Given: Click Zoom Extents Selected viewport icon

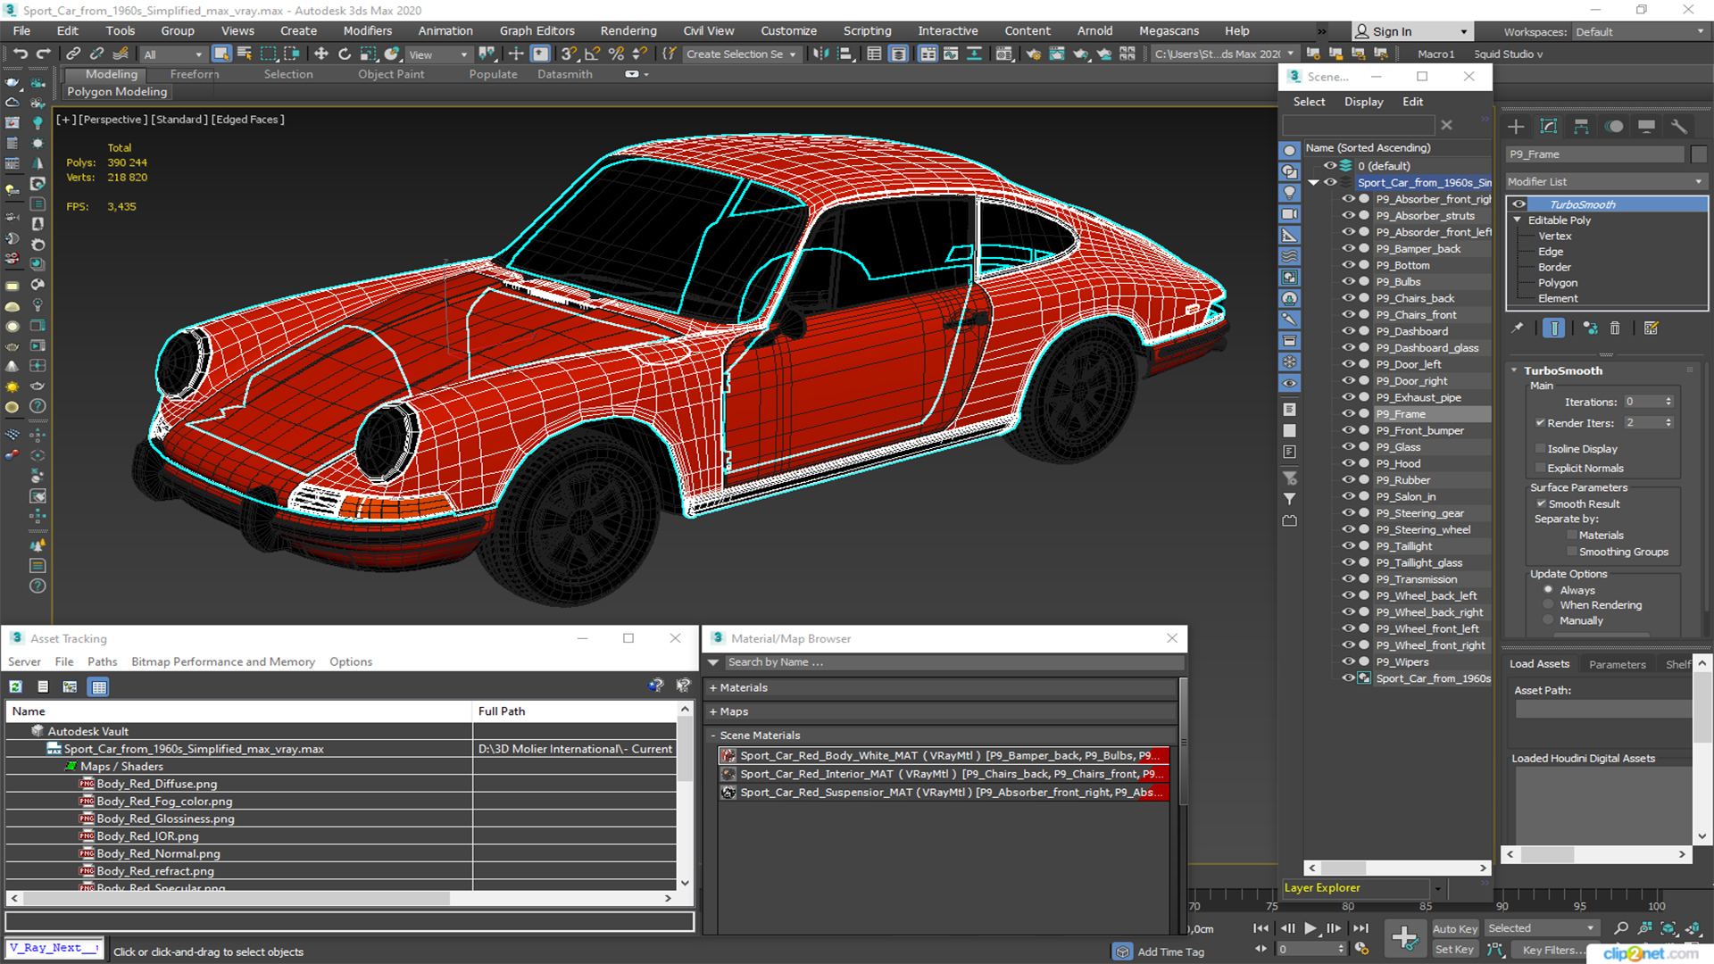Looking at the screenshot, I should pos(1668,928).
